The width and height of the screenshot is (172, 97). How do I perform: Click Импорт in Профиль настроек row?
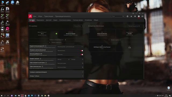pyautogui.click(x=60, y=59)
